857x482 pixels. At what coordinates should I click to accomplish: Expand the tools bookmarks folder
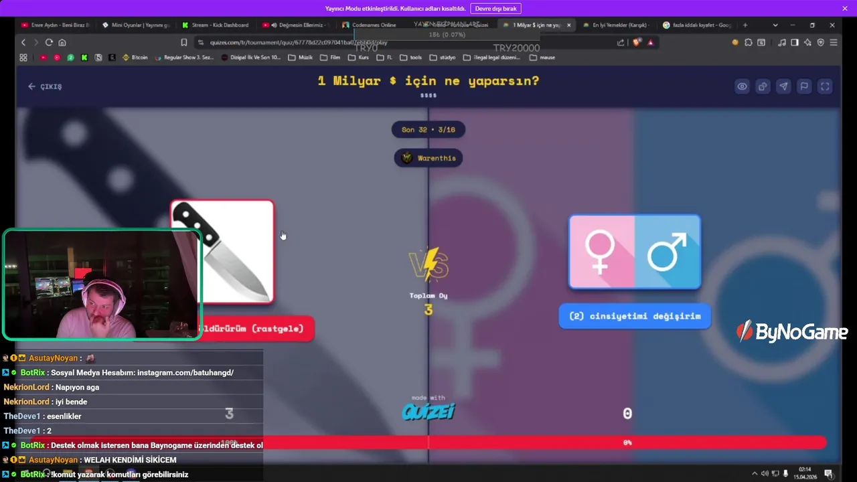tap(411, 58)
